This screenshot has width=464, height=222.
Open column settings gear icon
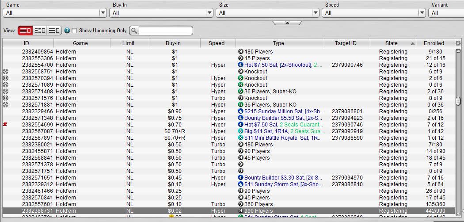458,43
